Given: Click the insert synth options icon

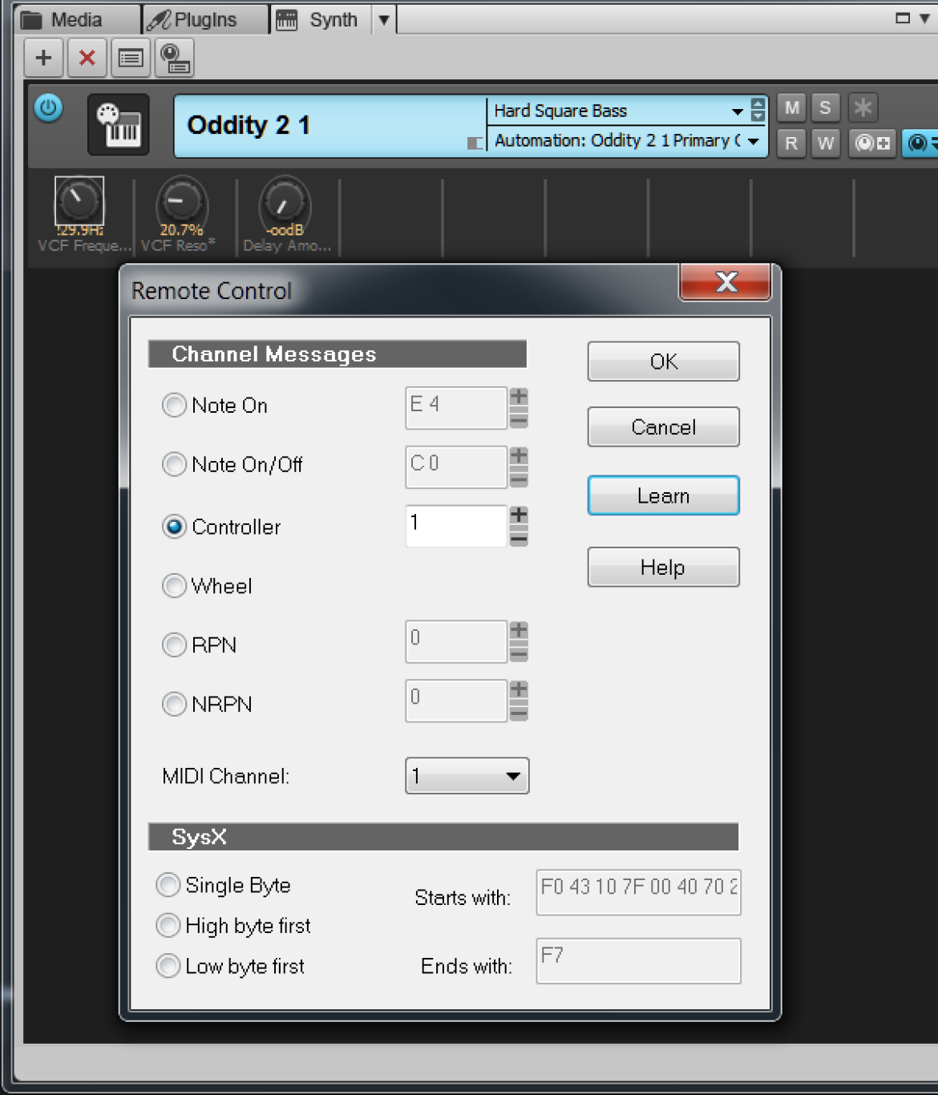Looking at the screenshot, I should coord(174,58).
